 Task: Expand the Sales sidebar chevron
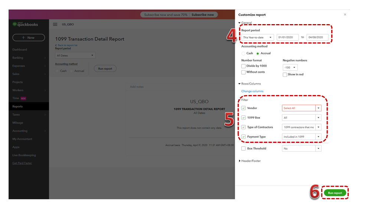click(x=45, y=74)
